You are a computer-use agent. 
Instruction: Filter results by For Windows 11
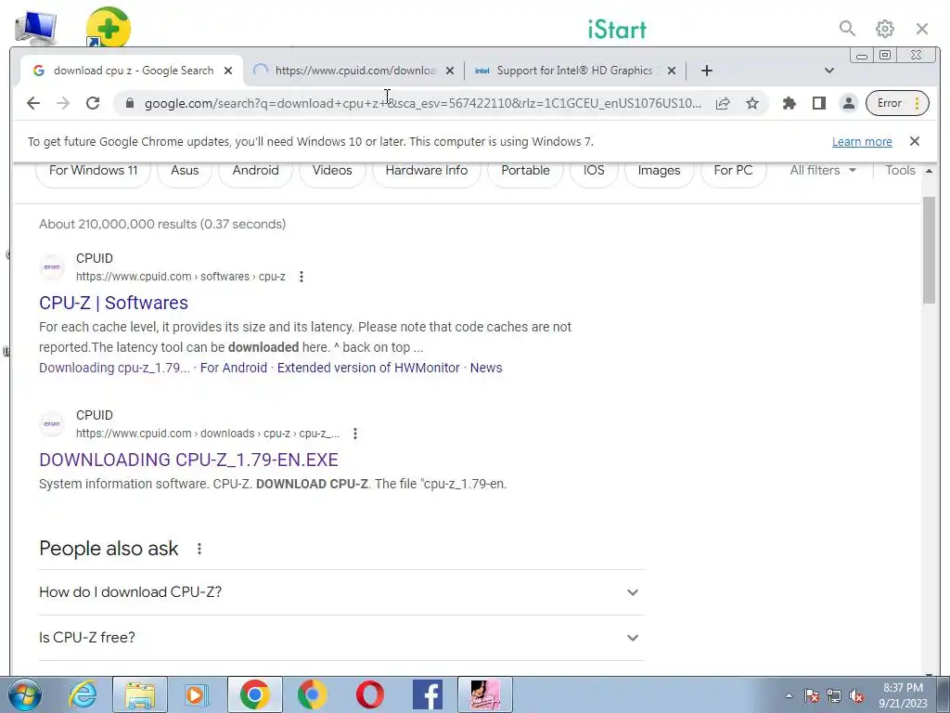pyautogui.click(x=94, y=171)
